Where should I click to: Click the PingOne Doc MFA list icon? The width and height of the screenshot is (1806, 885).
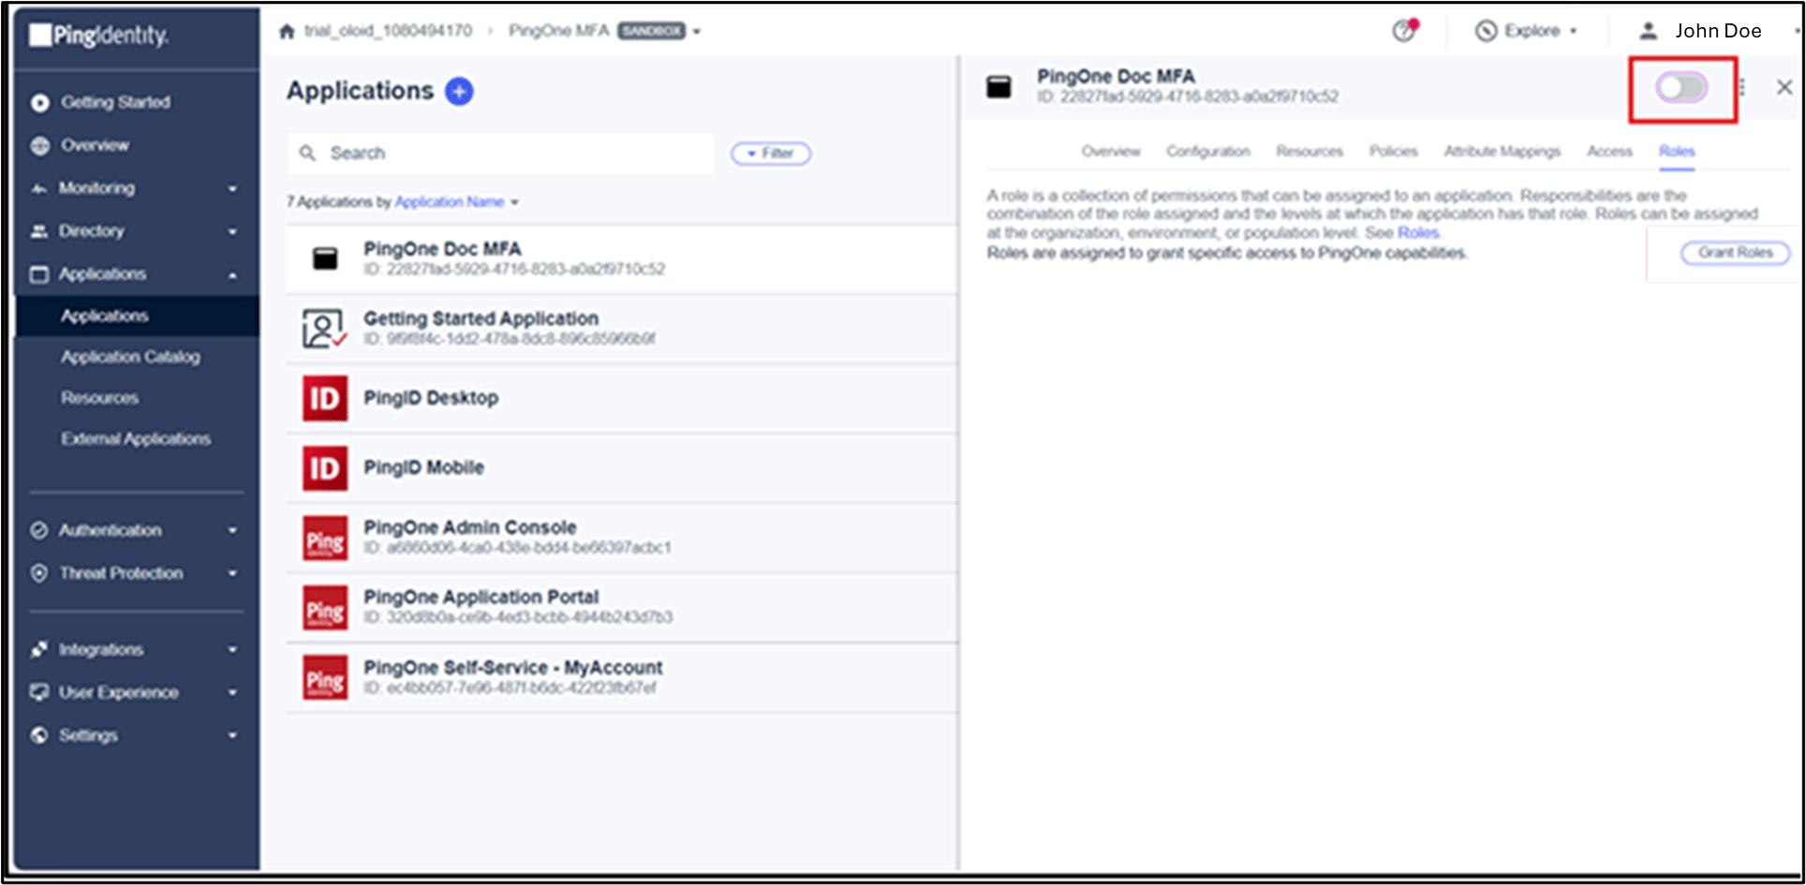[x=325, y=258]
